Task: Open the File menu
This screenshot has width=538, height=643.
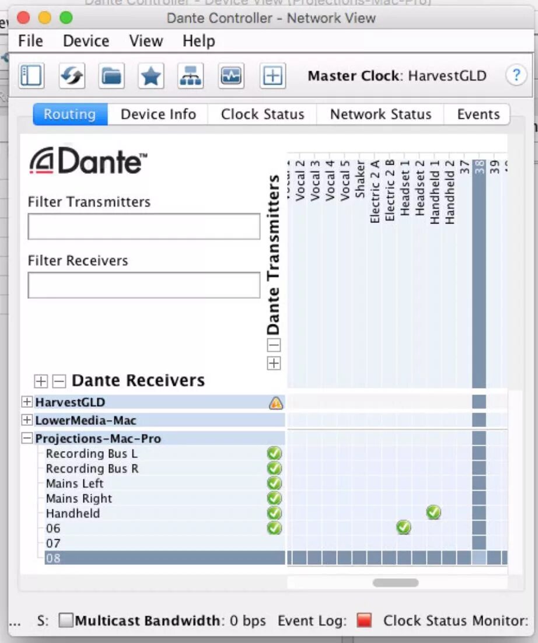Action: 30,41
